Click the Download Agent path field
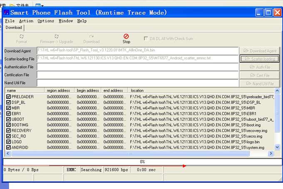Viewport: 283px width, 189px height. 138,51
